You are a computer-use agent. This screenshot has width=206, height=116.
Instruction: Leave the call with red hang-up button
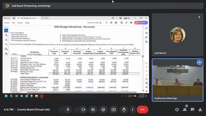[x=143, y=110]
